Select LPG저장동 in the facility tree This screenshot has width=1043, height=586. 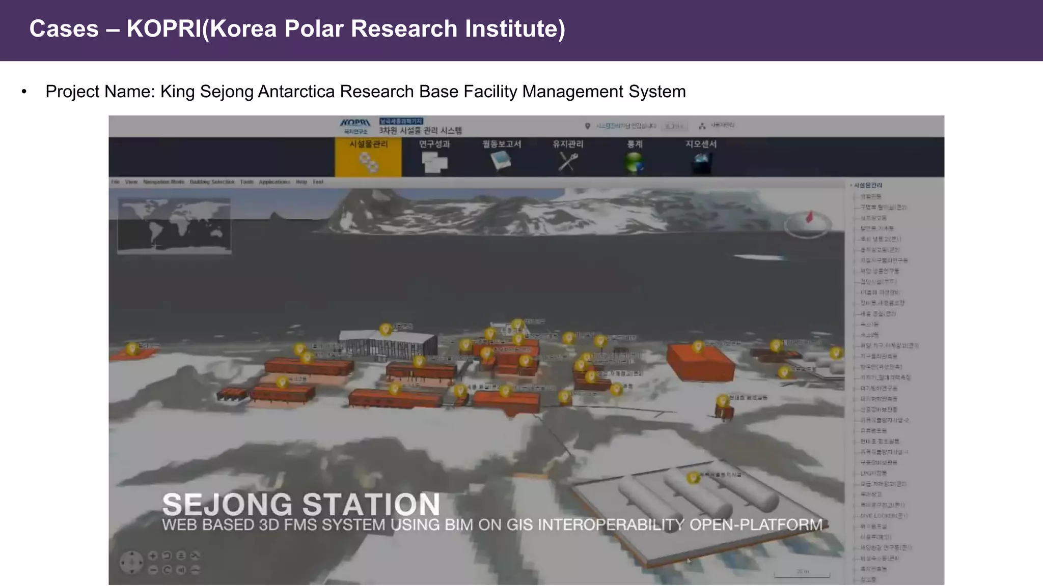coord(874,473)
